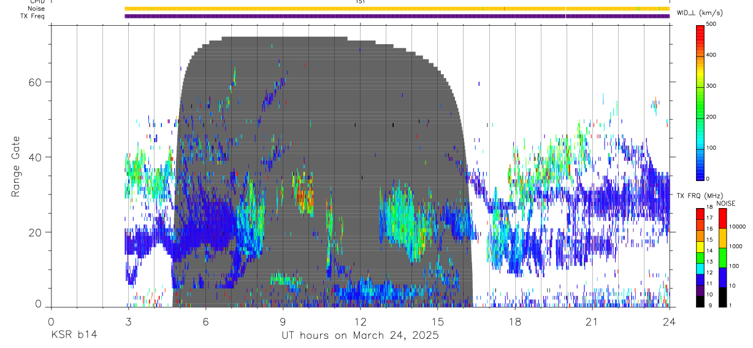Click the 'Range Gate' y-axis title
Viewport: 753px width, 348px height.
pos(17,166)
